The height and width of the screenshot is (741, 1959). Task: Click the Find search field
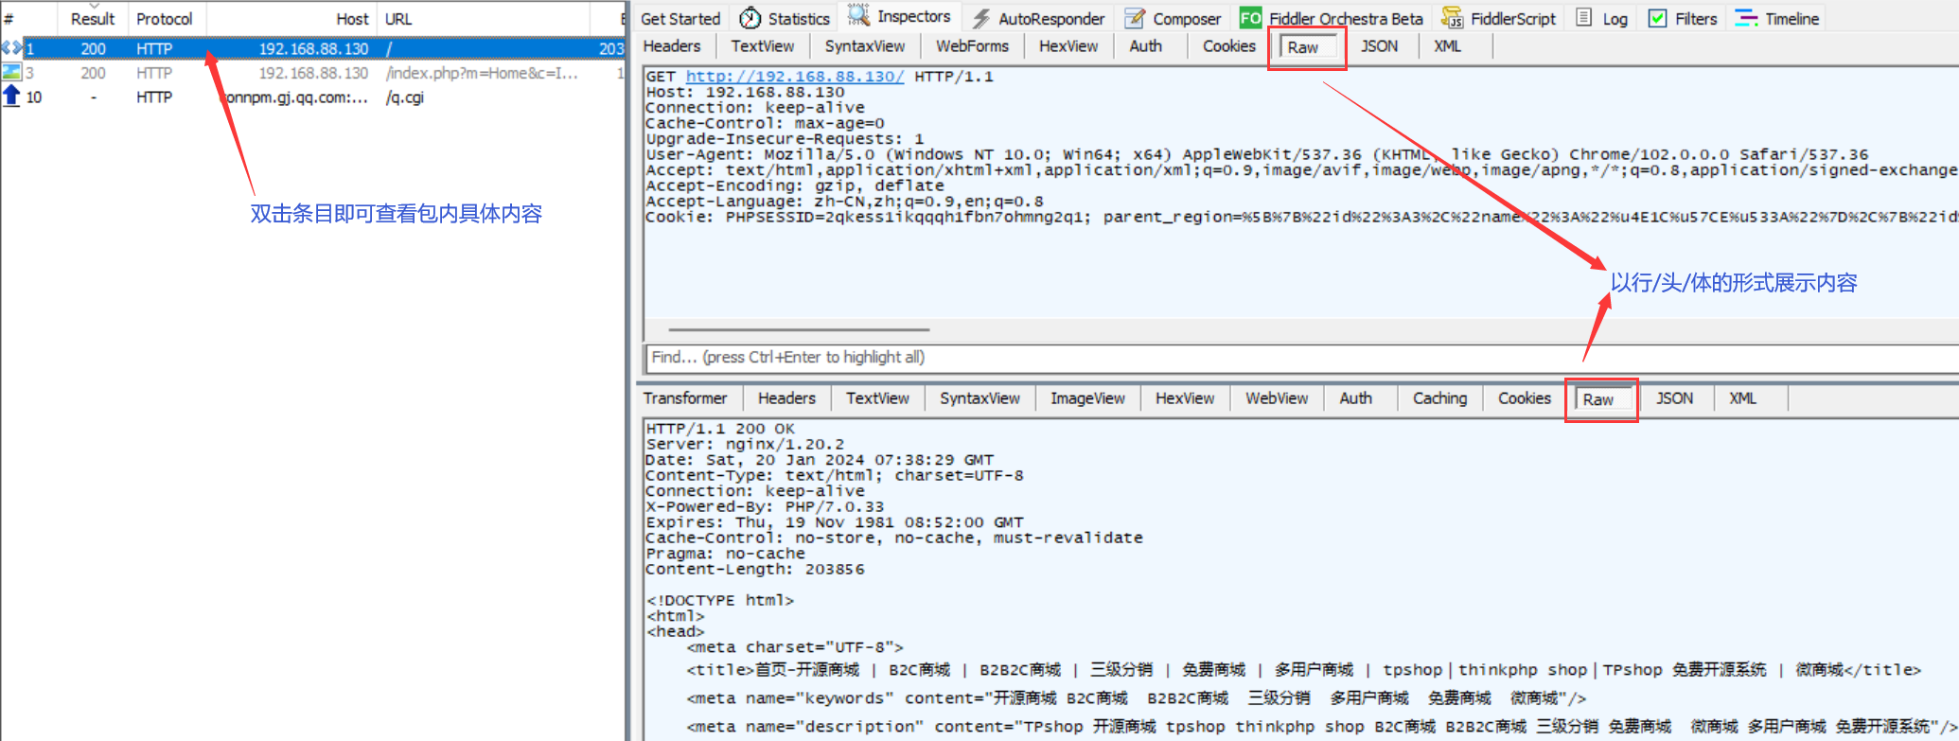coord(1301,358)
